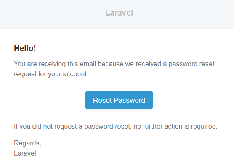Select the word 'receiving' in the first line
Viewport: 234px width, 166px height.
(52, 64)
